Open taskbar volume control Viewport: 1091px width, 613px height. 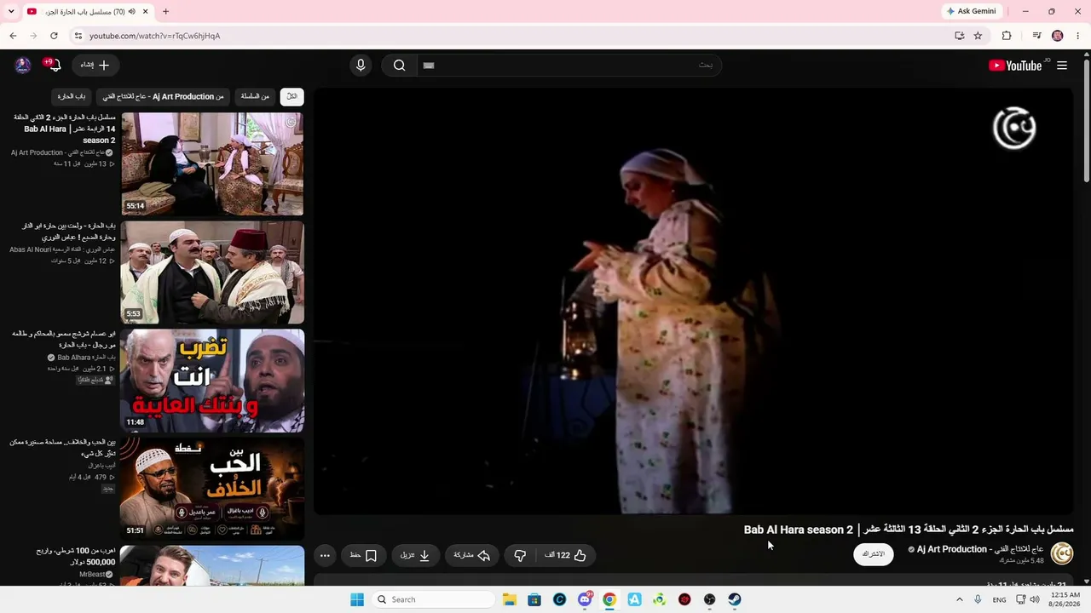pos(1035,599)
